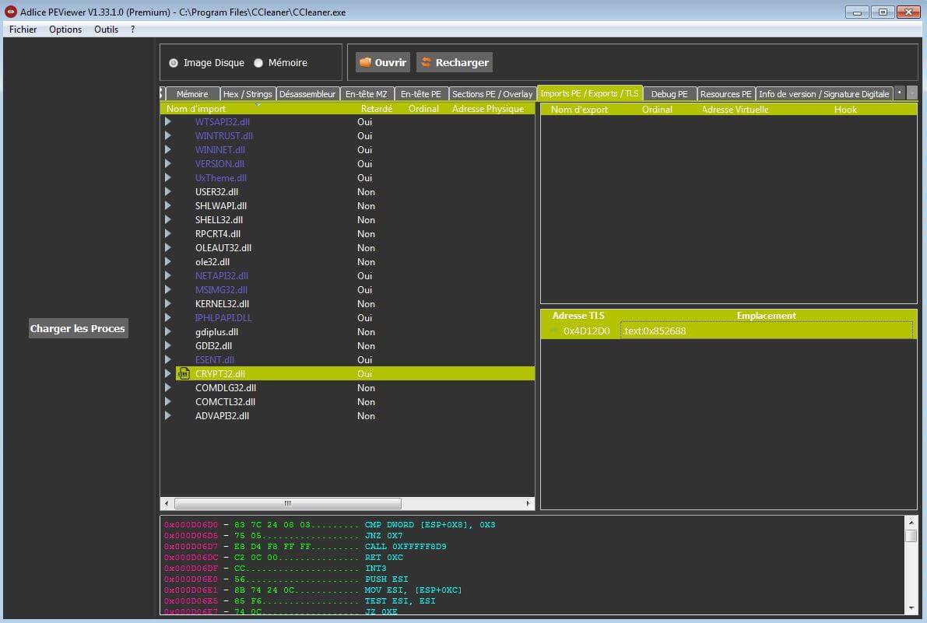The width and height of the screenshot is (927, 623).
Task: Select the WININET.dll import row
Action: [220, 150]
